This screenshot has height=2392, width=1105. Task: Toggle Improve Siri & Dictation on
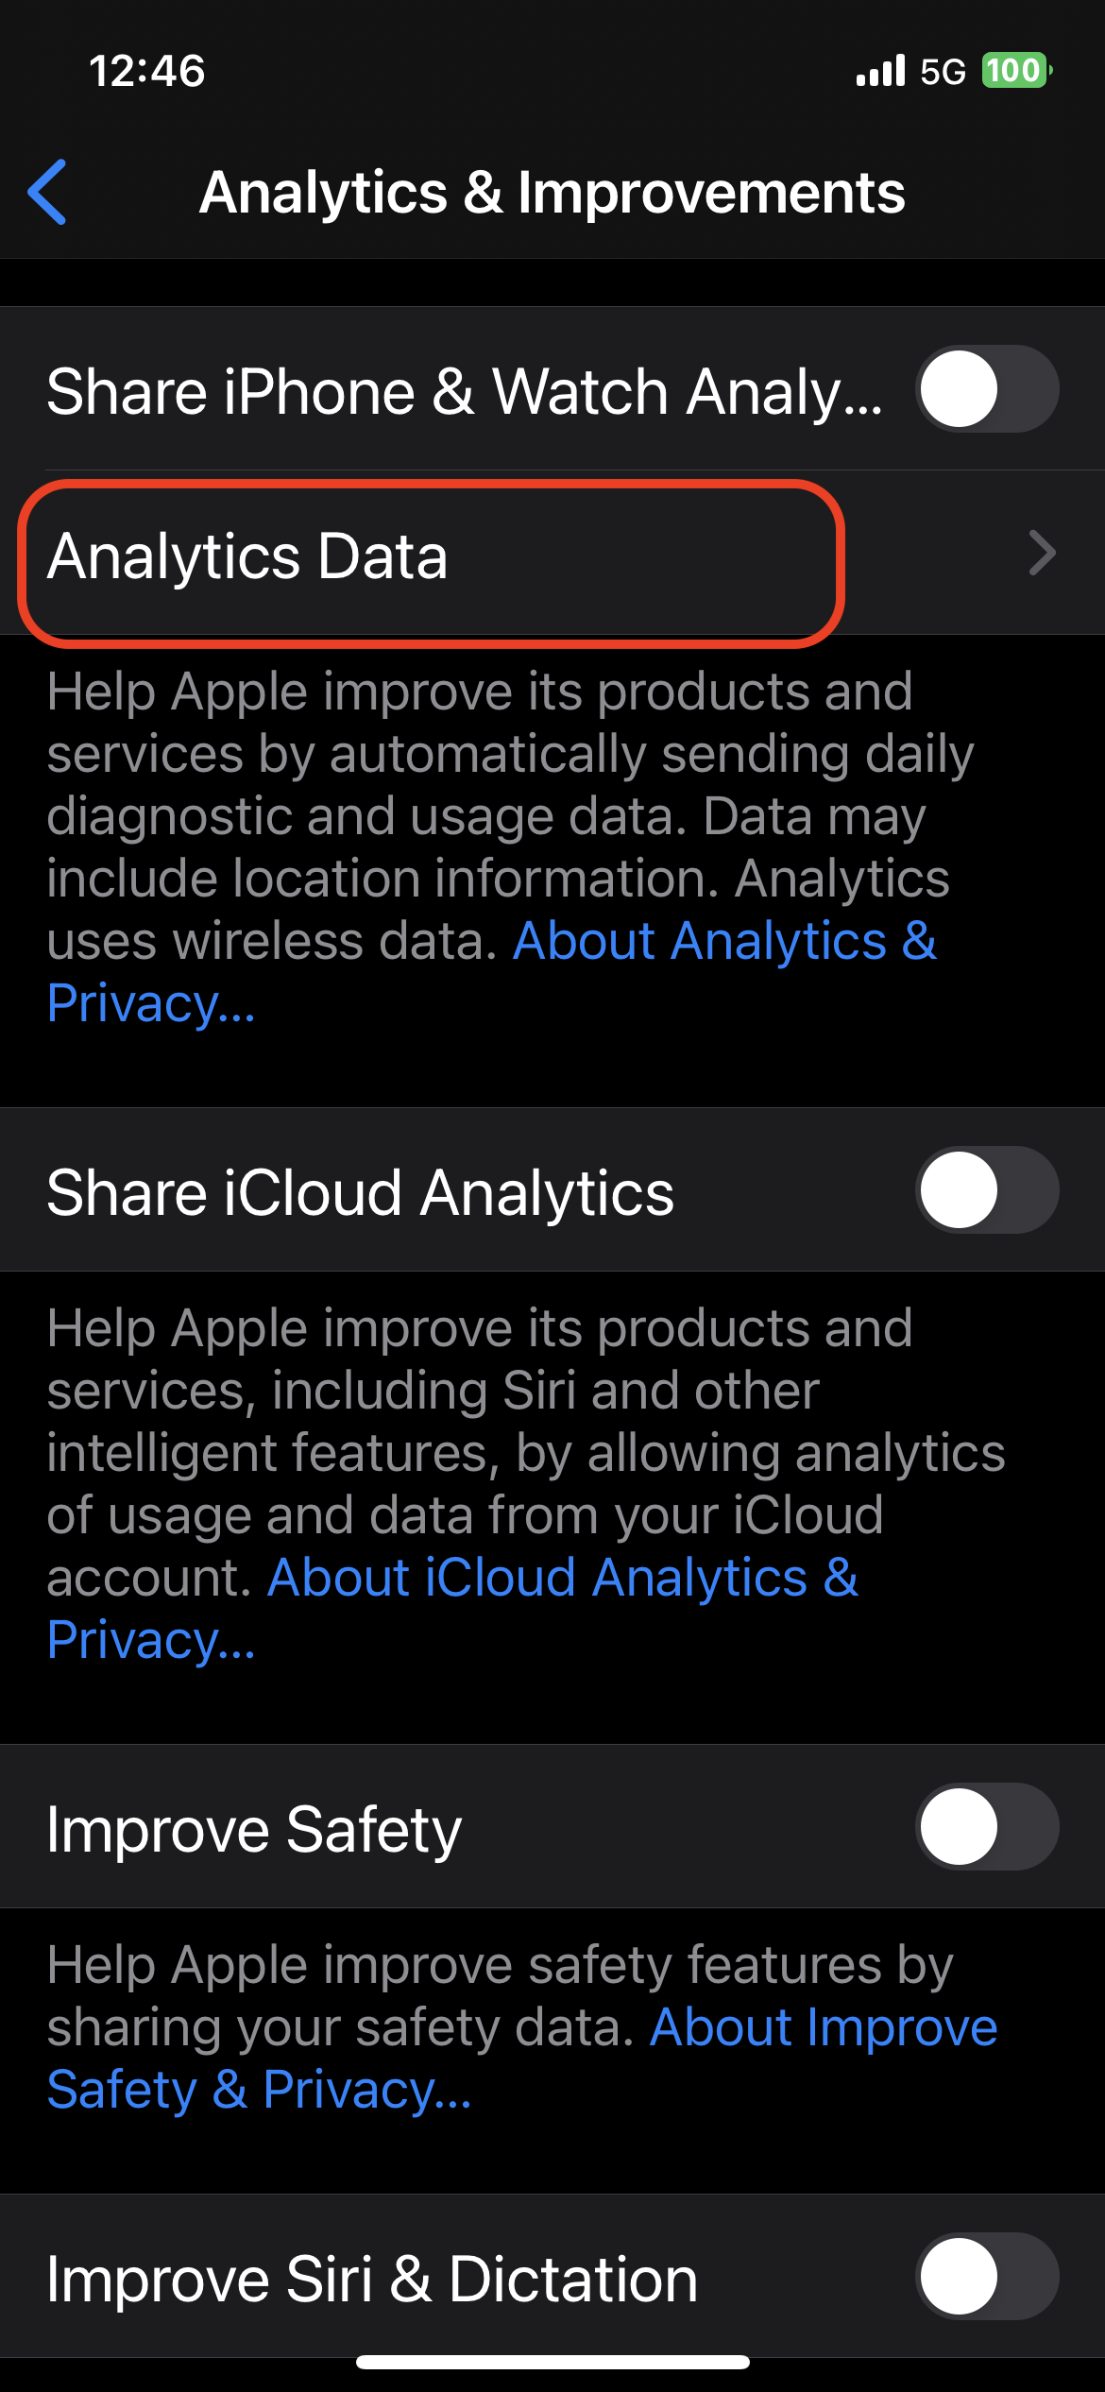(x=986, y=2276)
